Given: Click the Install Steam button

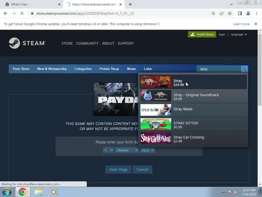Looking at the screenshot, I should click(x=202, y=34).
